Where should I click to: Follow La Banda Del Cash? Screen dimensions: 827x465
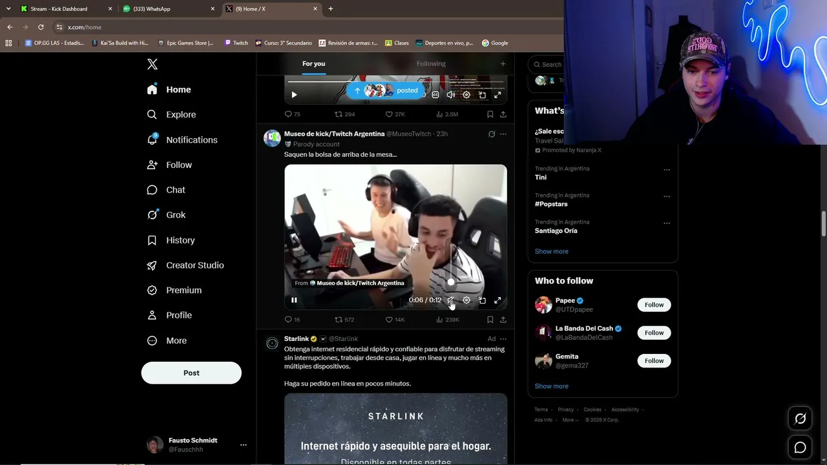pos(654,333)
